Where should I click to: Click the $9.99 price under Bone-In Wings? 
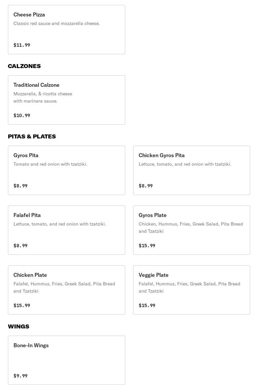[20, 376]
